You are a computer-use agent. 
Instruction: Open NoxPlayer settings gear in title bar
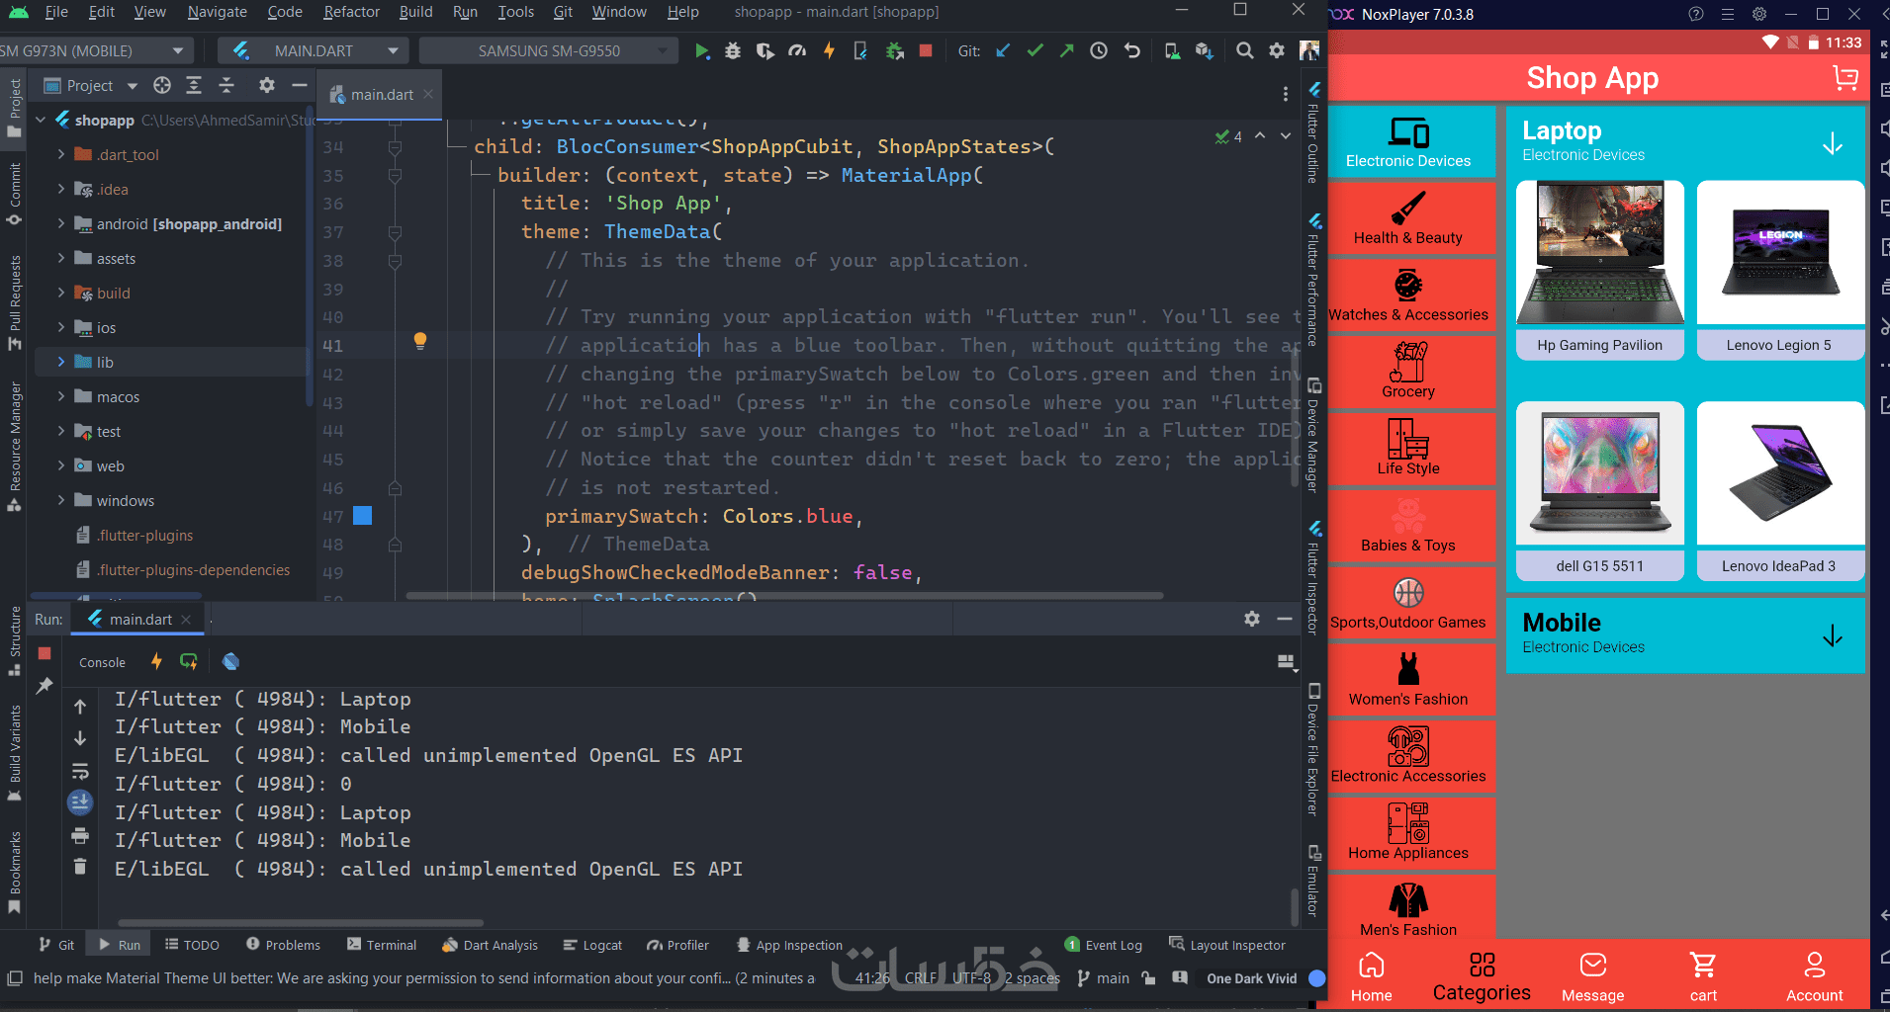[x=1758, y=14]
